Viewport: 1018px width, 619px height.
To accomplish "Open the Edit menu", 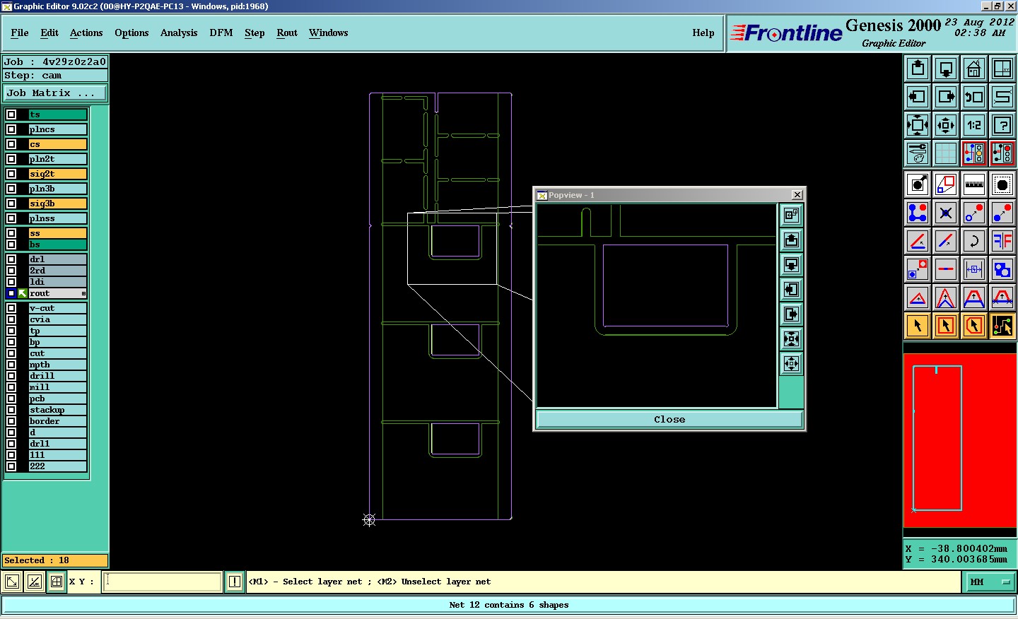I will (49, 33).
